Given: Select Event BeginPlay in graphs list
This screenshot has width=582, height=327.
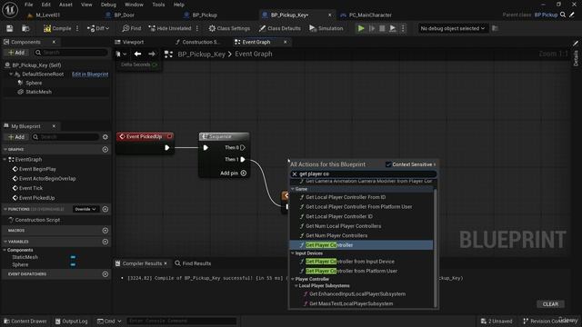Looking at the screenshot, I should tap(37, 169).
